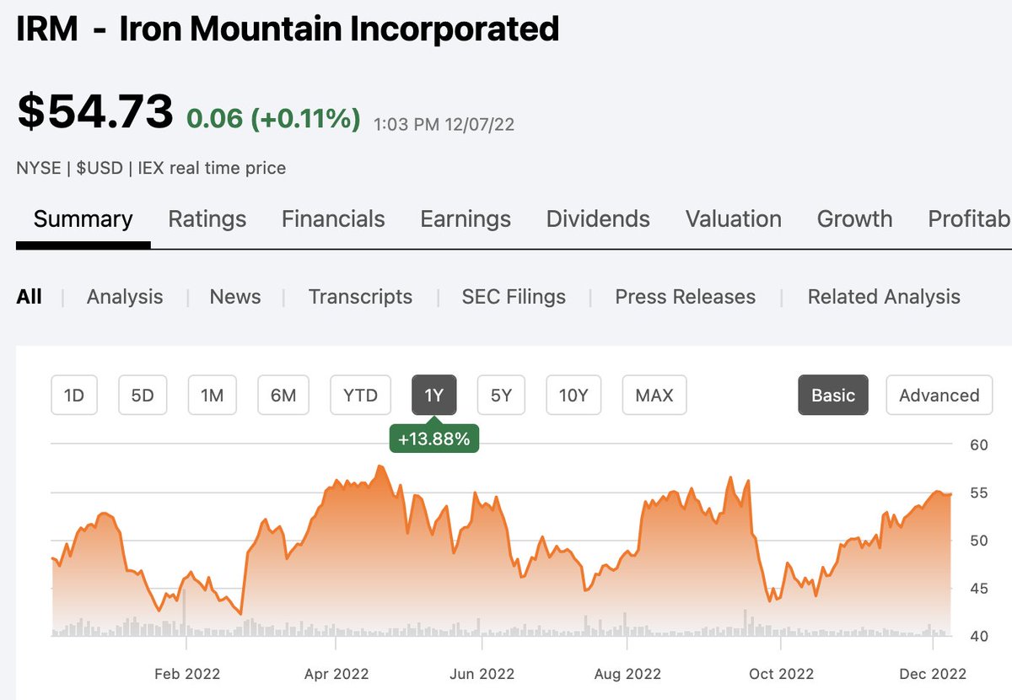1012x700 pixels.
Task: Open the Growth tab
Action: (x=854, y=219)
